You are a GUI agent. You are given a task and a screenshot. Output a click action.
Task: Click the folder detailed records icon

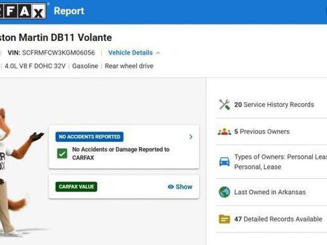pyautogui.click(x=224, y=219)
